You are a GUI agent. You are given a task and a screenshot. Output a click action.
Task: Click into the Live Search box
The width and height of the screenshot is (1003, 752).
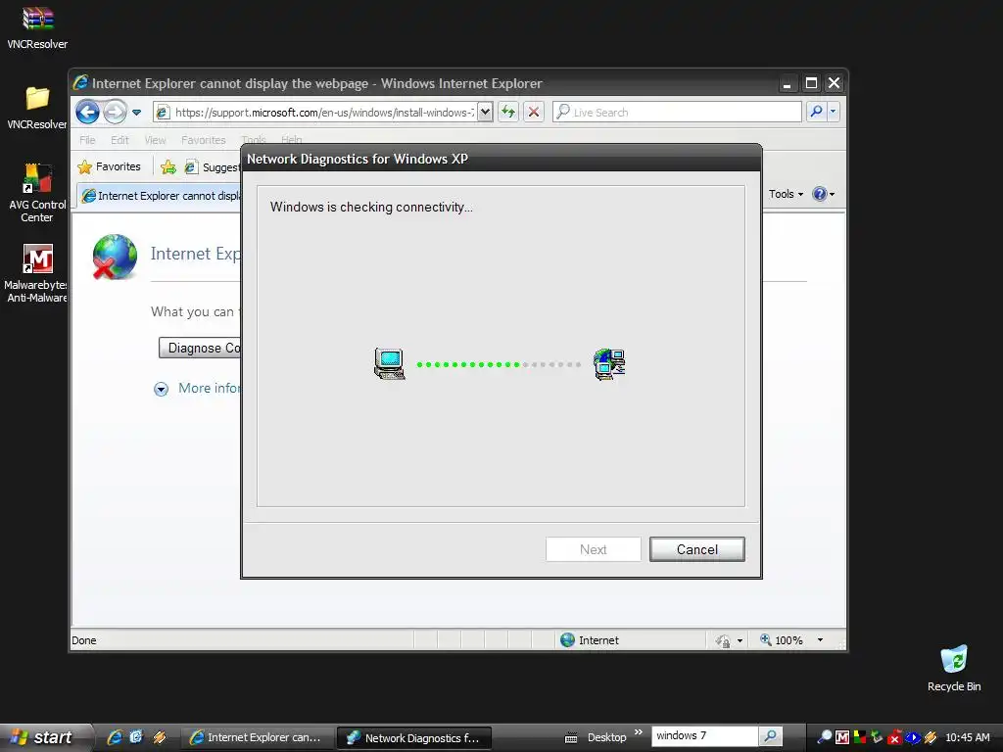point(678,113)
